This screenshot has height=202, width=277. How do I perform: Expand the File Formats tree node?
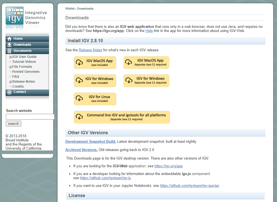coord(10,67)
